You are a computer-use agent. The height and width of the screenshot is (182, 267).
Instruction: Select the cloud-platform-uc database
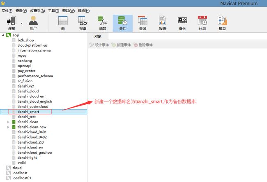pyautogui.click(x=32, y=45)
